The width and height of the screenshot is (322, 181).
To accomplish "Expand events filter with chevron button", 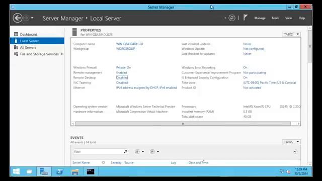I will [295, 152].
